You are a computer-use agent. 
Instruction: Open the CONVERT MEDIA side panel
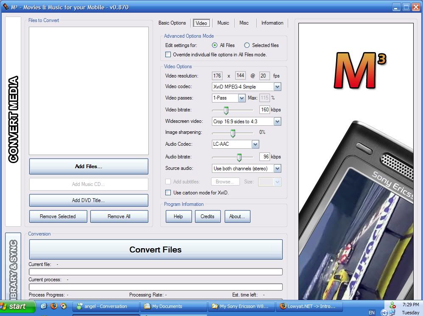[x=13, y=121]
